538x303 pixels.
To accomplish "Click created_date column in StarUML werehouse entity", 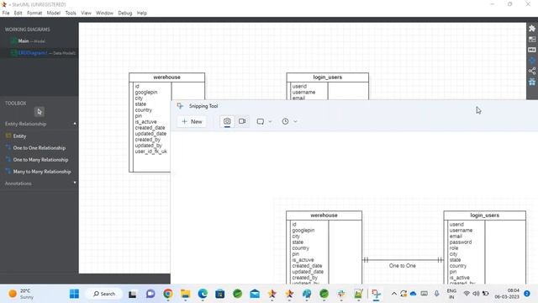I will (x=150, y=127).
